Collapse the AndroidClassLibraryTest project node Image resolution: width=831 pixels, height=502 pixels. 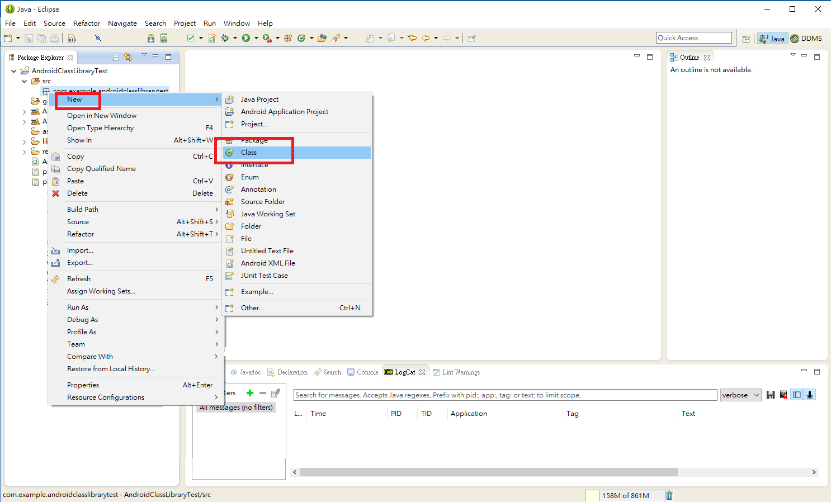click(x=14, y=71)
